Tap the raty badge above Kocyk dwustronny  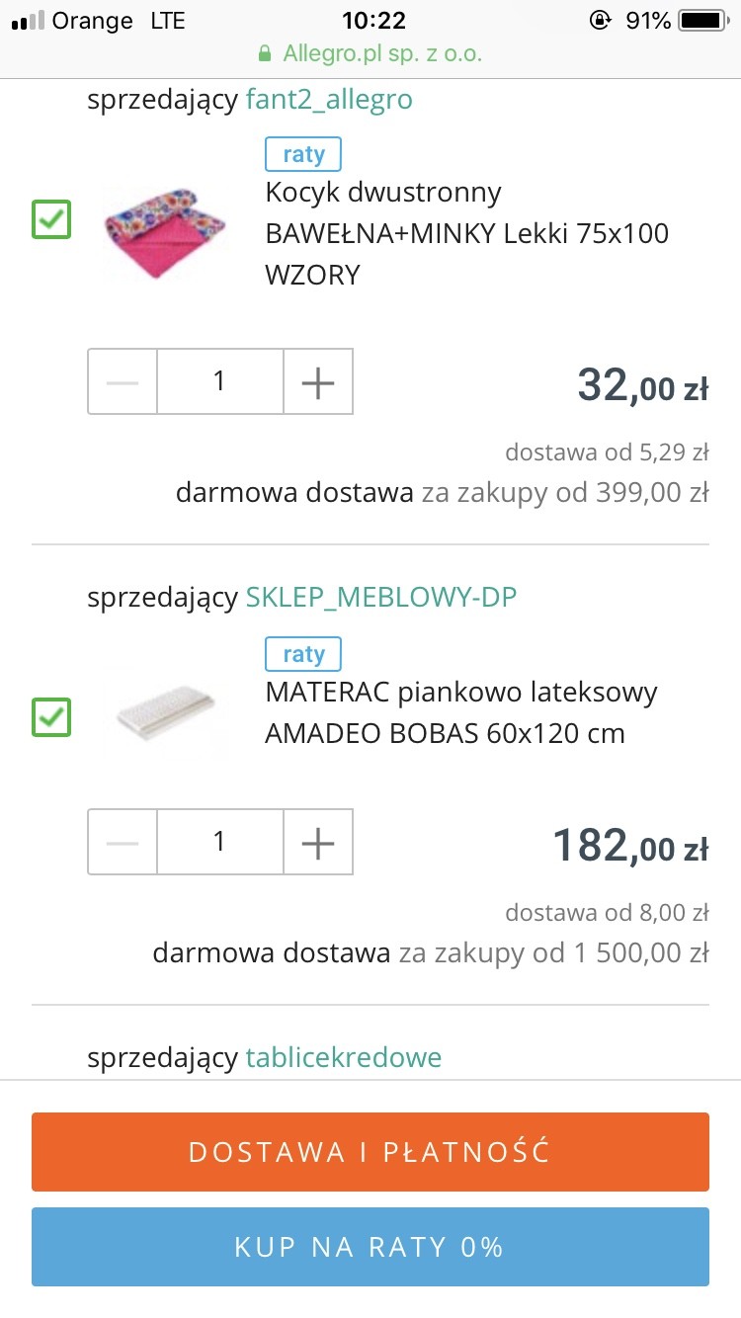[x=302, y=155]
